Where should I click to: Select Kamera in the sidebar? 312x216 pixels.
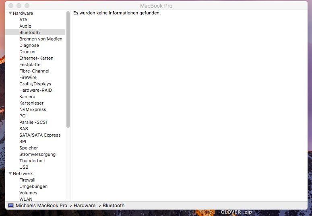[27, 97]
